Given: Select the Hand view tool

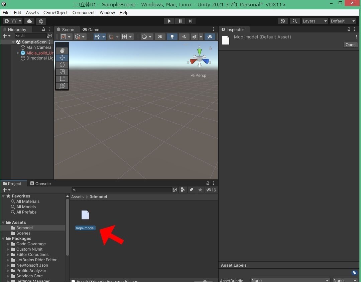Looking at the screenshot, I should click(62, 51).
